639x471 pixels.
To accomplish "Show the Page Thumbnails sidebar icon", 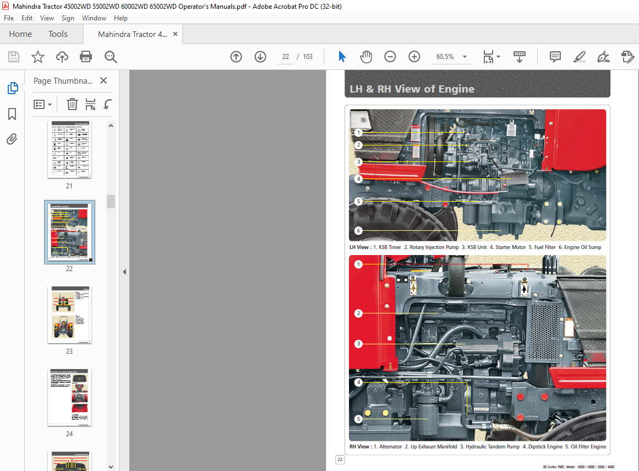I will click(13, 88).
